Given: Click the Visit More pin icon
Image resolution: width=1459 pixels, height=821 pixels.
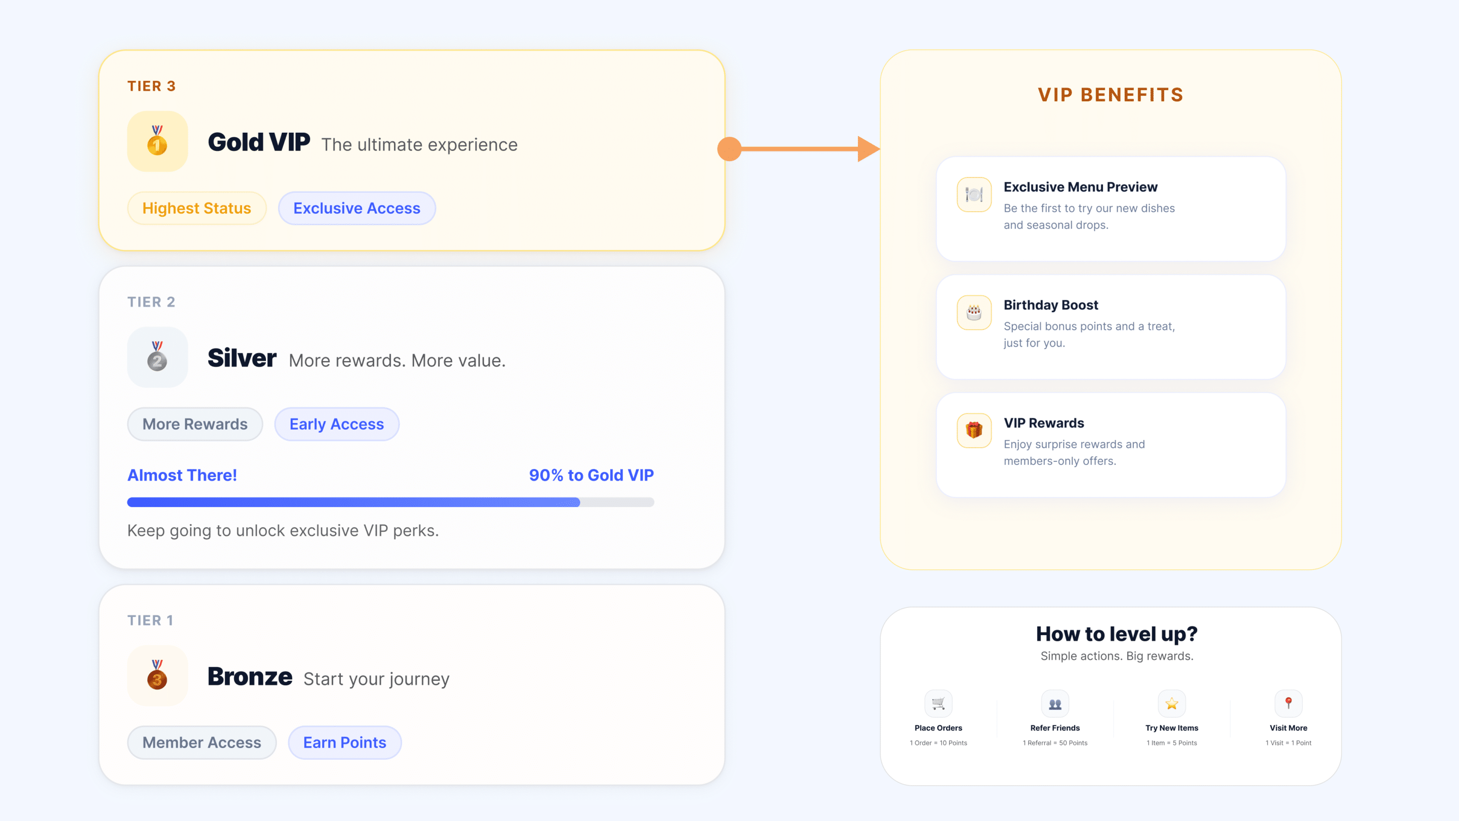Looking at the screenshot, I should 1288,703.
